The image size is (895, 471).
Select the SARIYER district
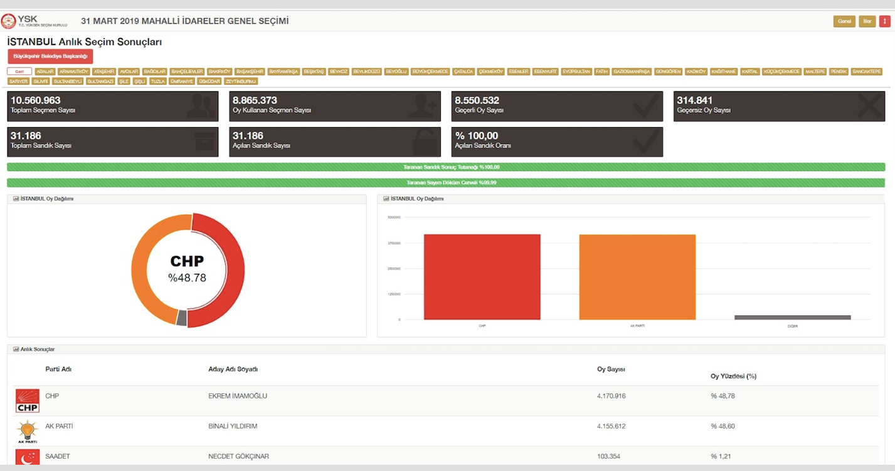pos(19,81)
